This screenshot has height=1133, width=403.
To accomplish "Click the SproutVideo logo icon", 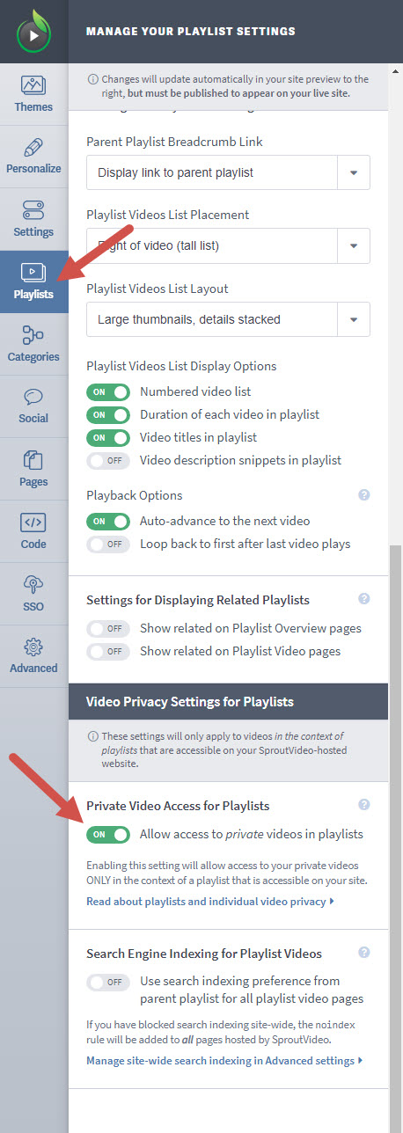I will pyautogui.click(x=34, y=32).
